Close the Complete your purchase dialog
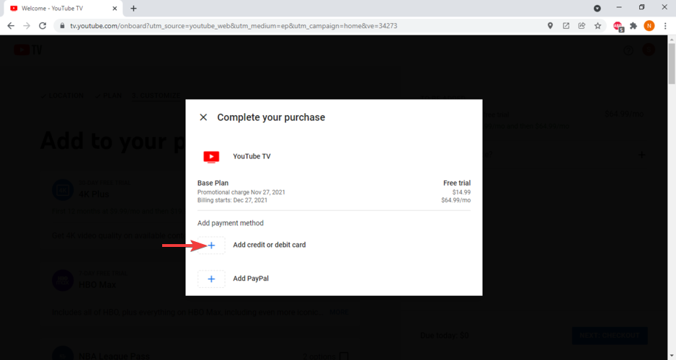This screenshot has width=676, height=360. [203, 117]
